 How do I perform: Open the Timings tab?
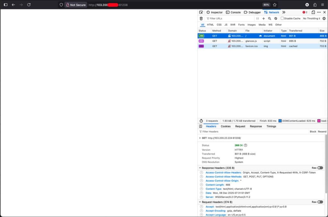click(271, 126)
